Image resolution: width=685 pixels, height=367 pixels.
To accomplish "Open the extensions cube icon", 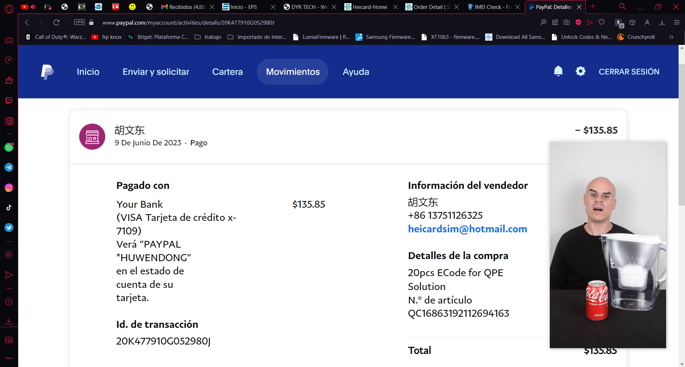I will [633, 22].
